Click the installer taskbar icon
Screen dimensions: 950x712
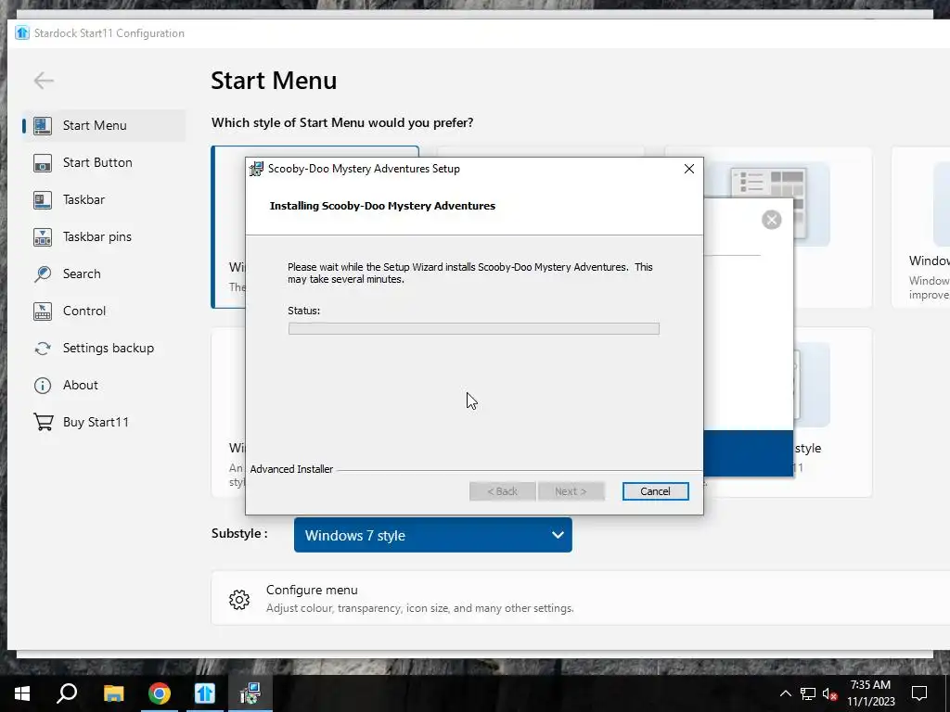pyautogui.click(x=250, y=693)
